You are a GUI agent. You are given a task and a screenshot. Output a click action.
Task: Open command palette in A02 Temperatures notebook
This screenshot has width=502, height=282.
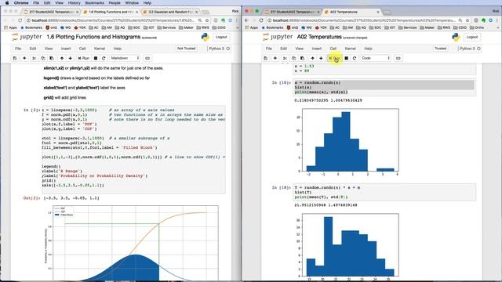coord(398,58)
